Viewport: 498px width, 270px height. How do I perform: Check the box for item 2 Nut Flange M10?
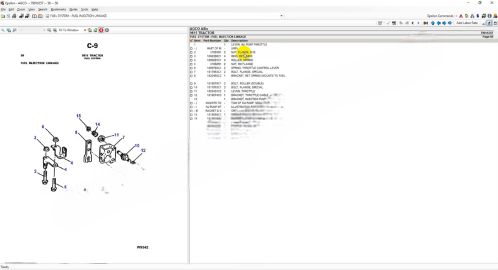pos(191,53)
